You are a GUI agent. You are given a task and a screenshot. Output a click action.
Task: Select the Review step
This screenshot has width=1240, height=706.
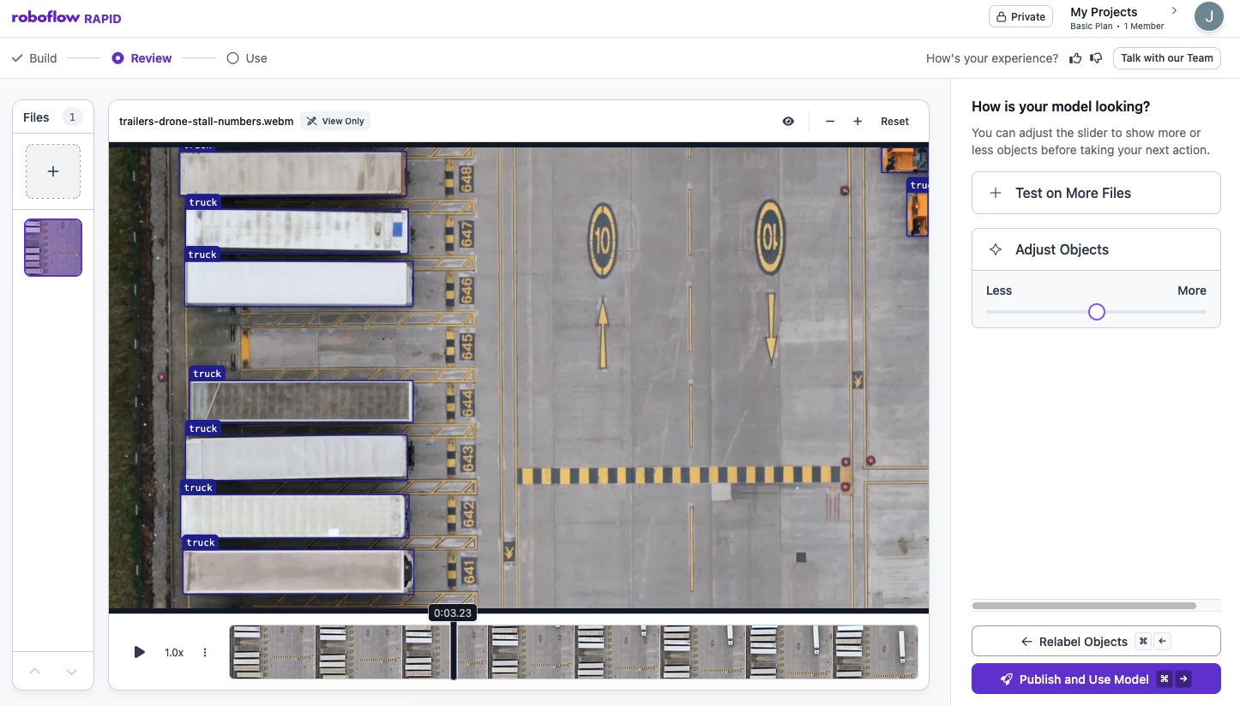point(142,58)
